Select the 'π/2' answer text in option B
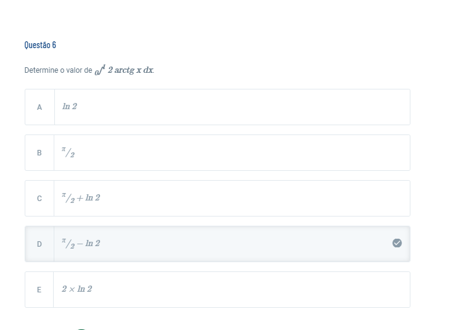Screen dimensions: 453x330 pyautogui.click(x=68, y=152)
